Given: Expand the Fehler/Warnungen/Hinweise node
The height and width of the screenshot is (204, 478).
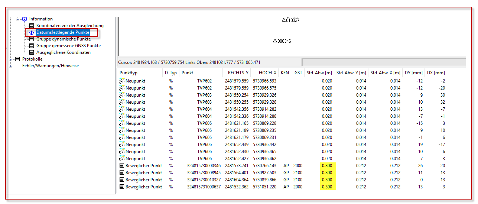Looking at the screenshot, I should click(x=10, y=66).
